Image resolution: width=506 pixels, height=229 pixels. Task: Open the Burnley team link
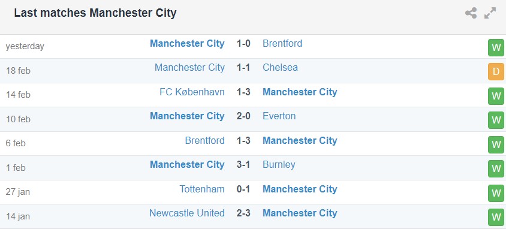(279, 164)
